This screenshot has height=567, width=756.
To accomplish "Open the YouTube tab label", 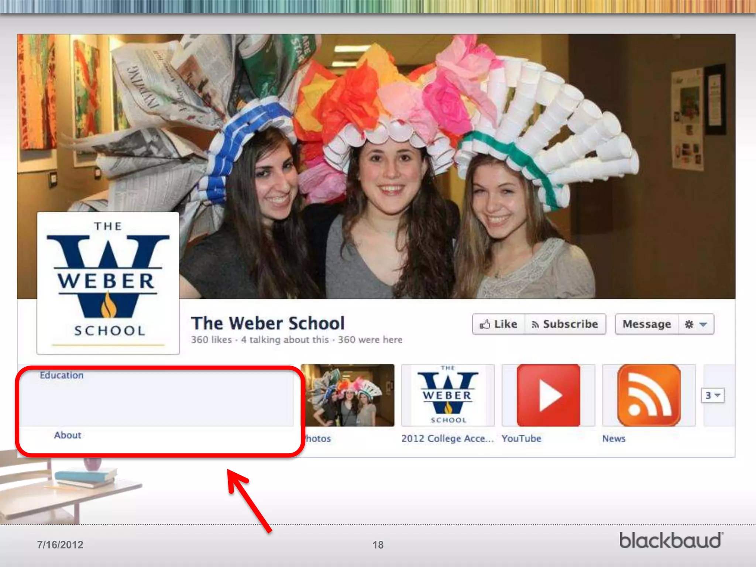I will (521, 439).
